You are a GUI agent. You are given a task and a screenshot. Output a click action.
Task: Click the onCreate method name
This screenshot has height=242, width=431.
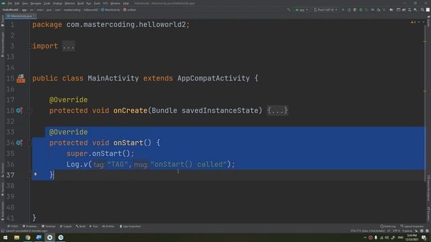(130, 110)
